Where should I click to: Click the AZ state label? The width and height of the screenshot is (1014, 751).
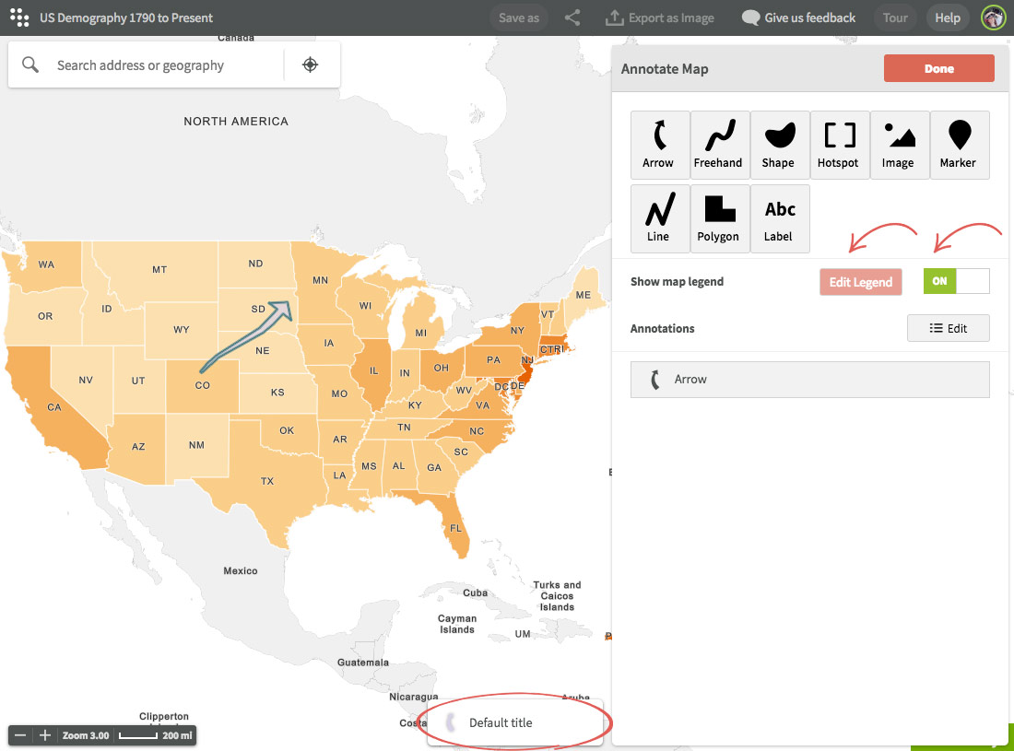(138, 447)
